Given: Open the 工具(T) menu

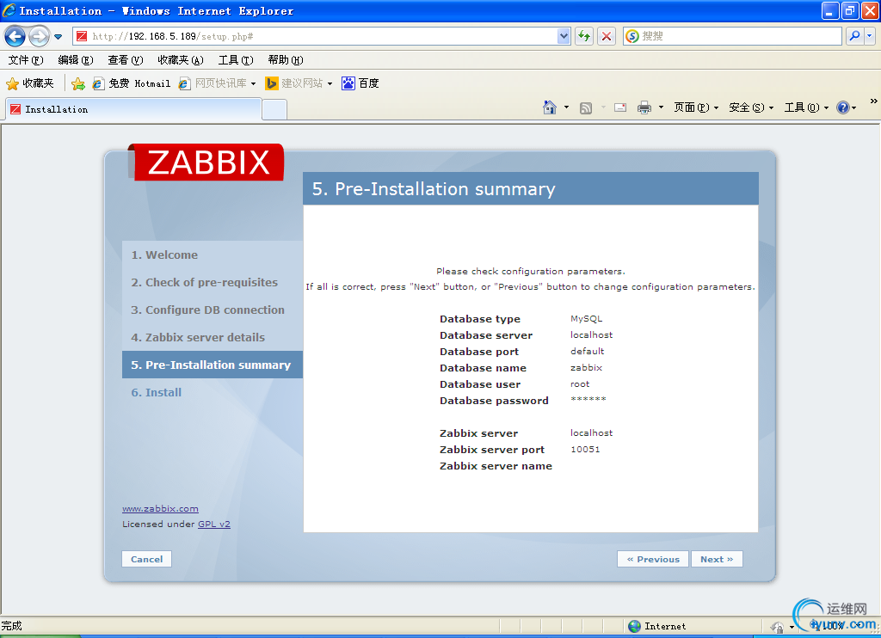Looking at the screenshot, I should [236, 60].
